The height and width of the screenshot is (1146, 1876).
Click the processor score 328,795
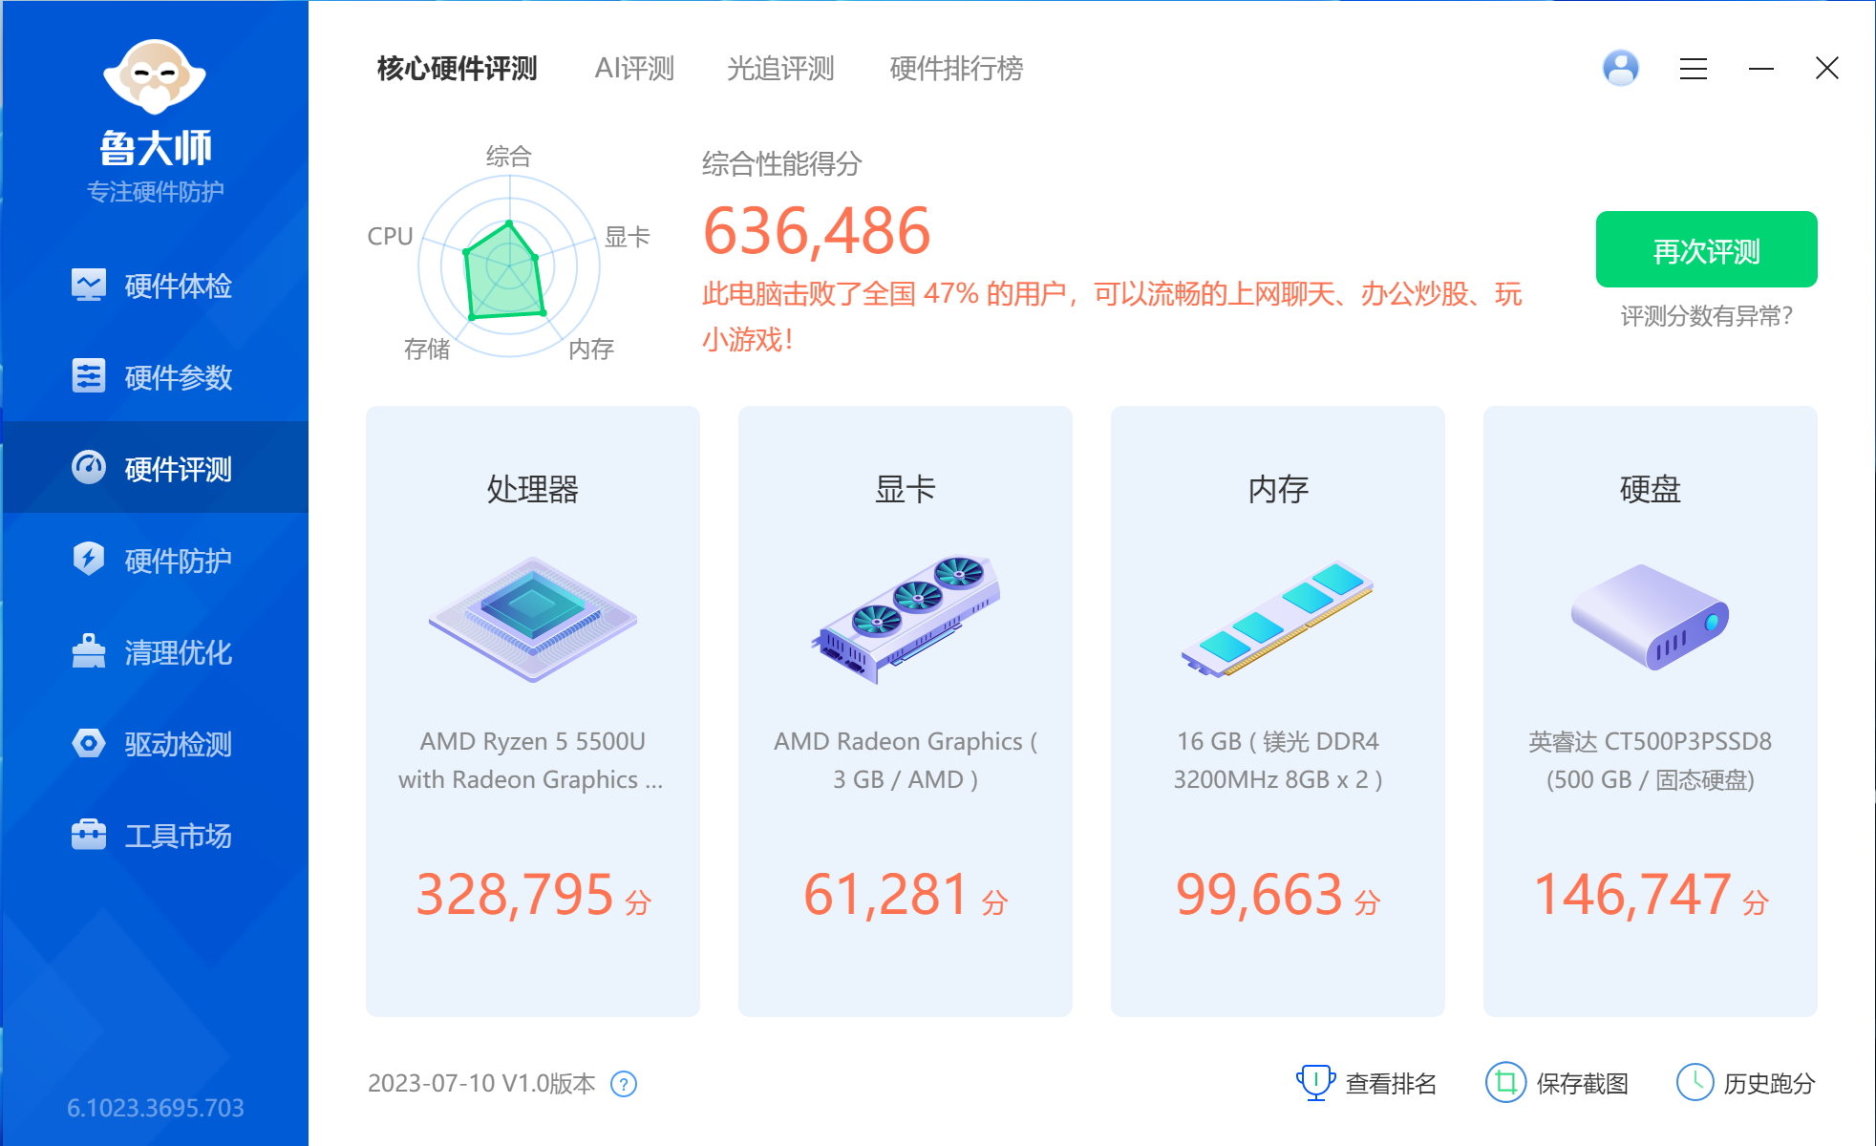click(515, 895)
